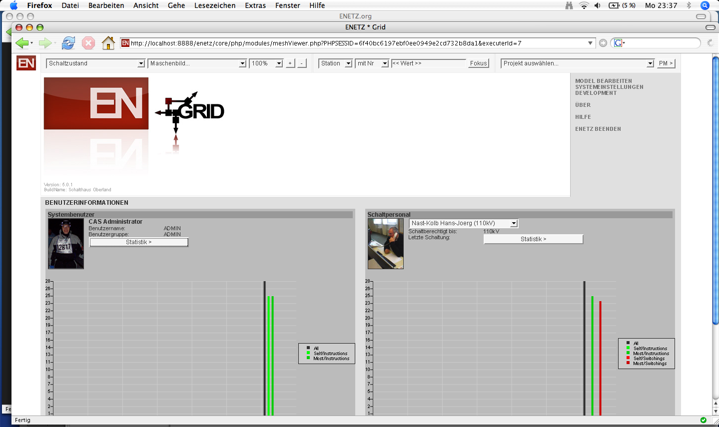
Task: Click the Wert value input field
Action: (x=428, y=63)
